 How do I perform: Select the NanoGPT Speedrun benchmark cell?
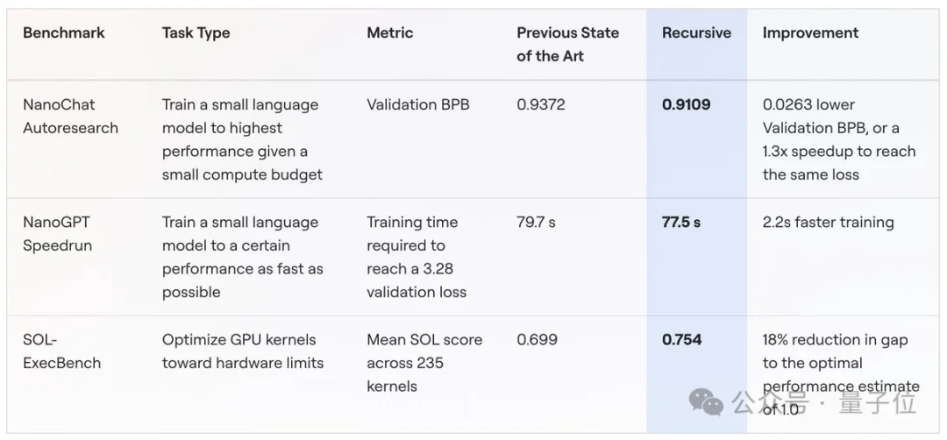pos(57,233)
